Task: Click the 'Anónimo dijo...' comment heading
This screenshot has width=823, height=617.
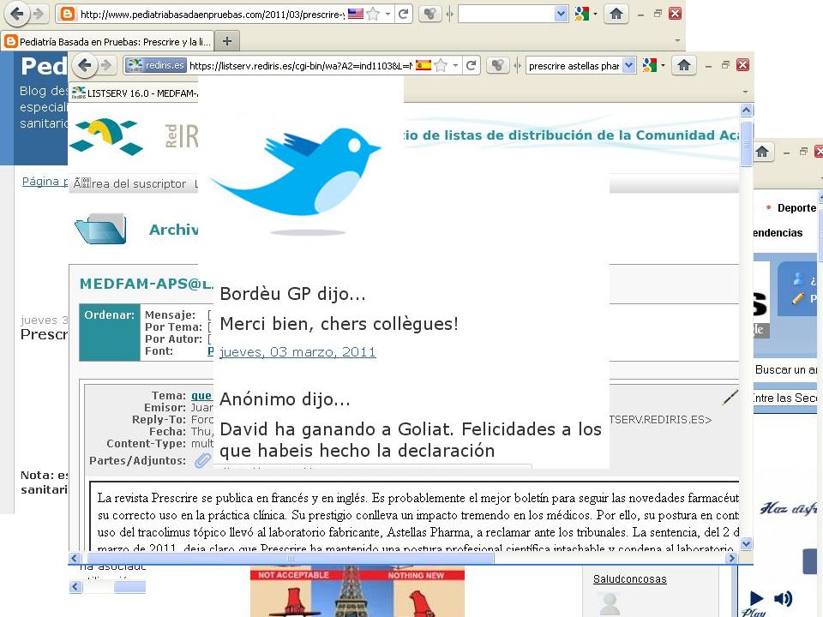Action: [x=285, y=399]
